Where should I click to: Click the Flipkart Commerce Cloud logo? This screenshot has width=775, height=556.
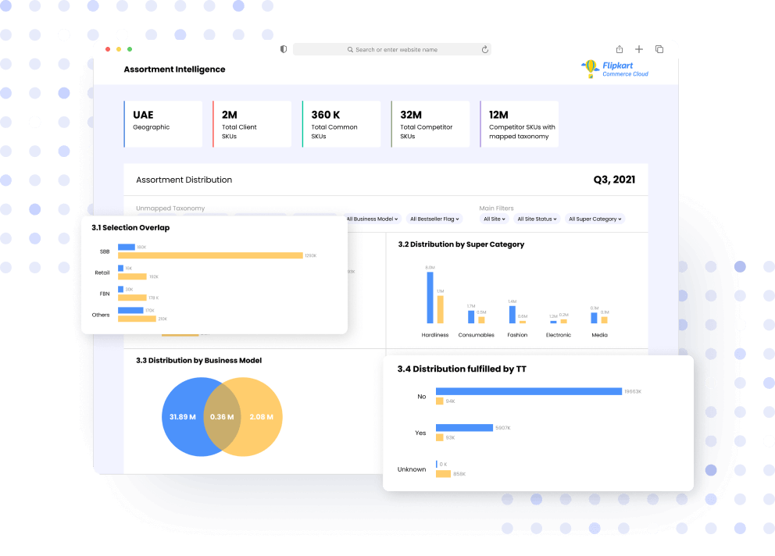pos(615,69)
